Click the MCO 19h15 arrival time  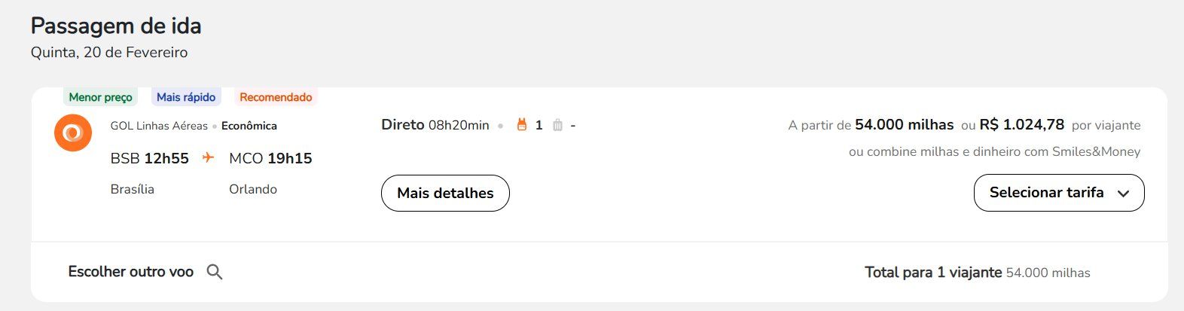click(270, 158)
